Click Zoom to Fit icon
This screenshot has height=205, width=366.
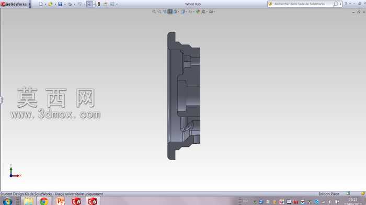tap(154, 12)
